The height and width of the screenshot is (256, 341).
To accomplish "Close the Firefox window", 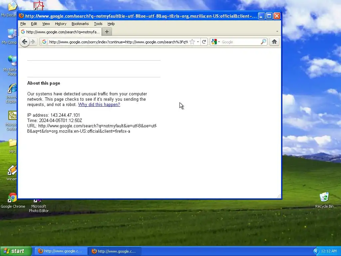I will coord(277,16).
